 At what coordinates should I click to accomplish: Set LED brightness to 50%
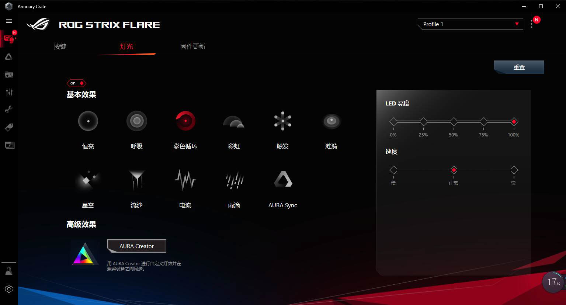(x=454, y=122)
